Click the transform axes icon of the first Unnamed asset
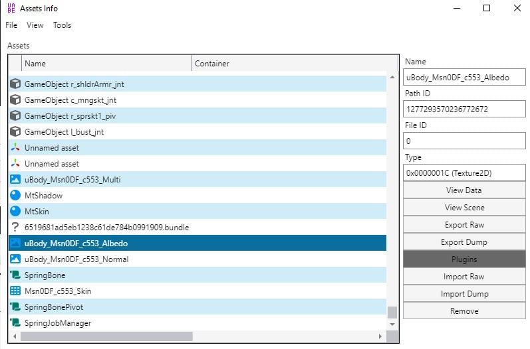This screenshot has height=349, width=530. [15, 147]
